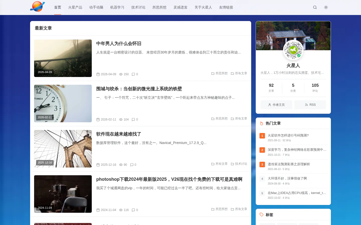Open the 友情链接 nav item
This screenshot has width=361, height=225.
(x=226, y=7)
